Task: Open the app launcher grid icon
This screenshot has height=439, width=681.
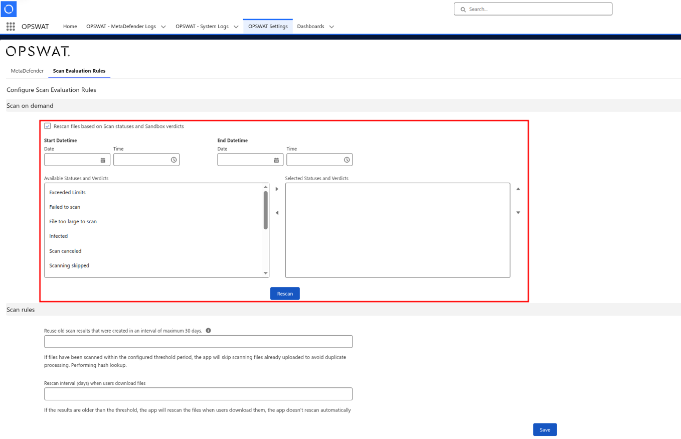Action: pos(11,27)
